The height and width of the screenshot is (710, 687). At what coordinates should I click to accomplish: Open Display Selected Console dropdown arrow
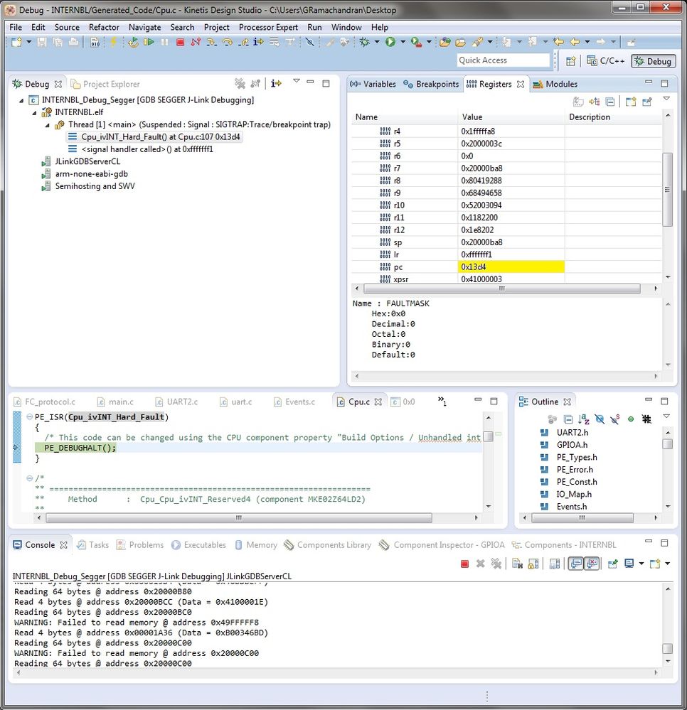pos(641,564)
